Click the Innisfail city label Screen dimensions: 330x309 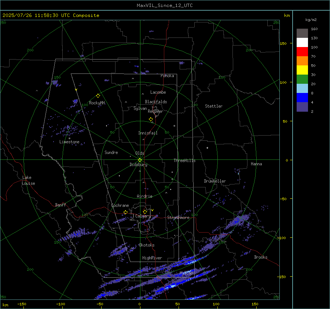pos(148,133)
